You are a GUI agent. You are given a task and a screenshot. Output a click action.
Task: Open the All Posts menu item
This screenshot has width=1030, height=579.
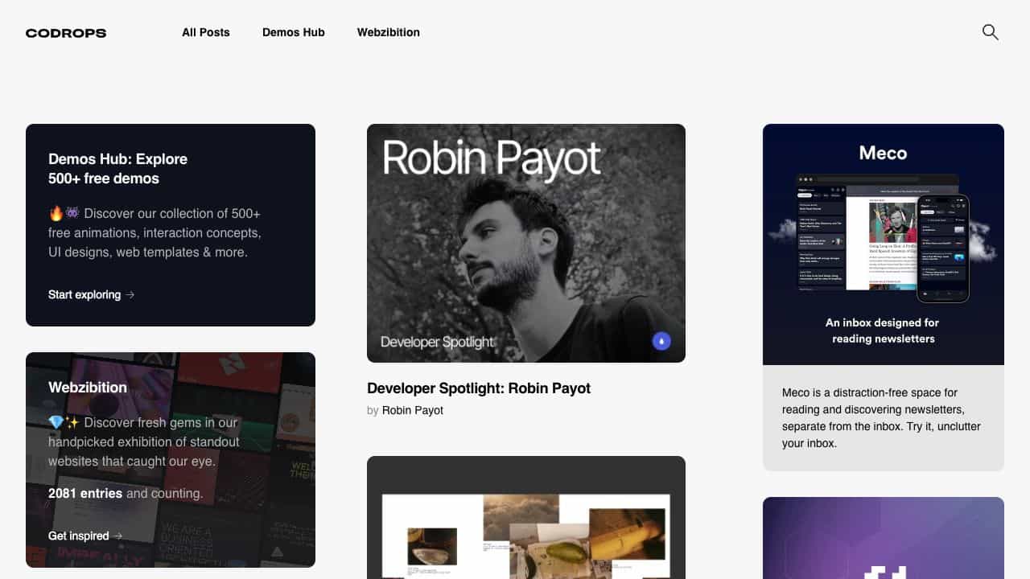click(x=206, y=33)
